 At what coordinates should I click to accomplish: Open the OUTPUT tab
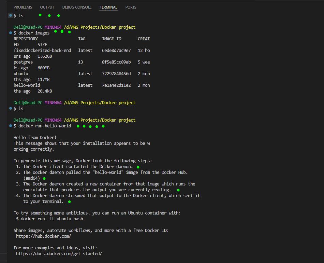(47, 7)
